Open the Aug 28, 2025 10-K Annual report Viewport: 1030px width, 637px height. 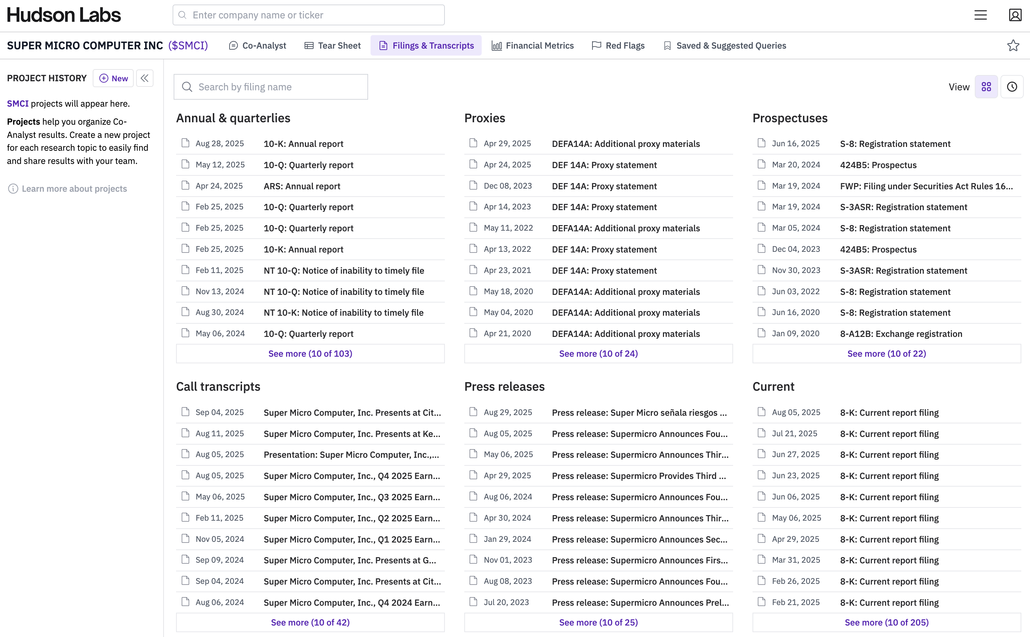tap(303, 144)
